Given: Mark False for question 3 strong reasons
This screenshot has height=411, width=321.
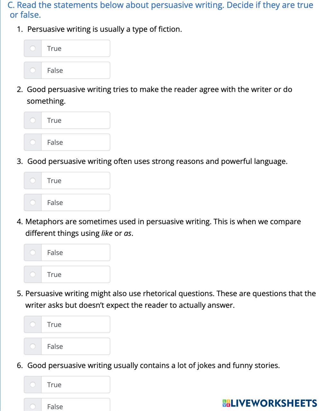Looking at the screenshot, I should [33, 202].
